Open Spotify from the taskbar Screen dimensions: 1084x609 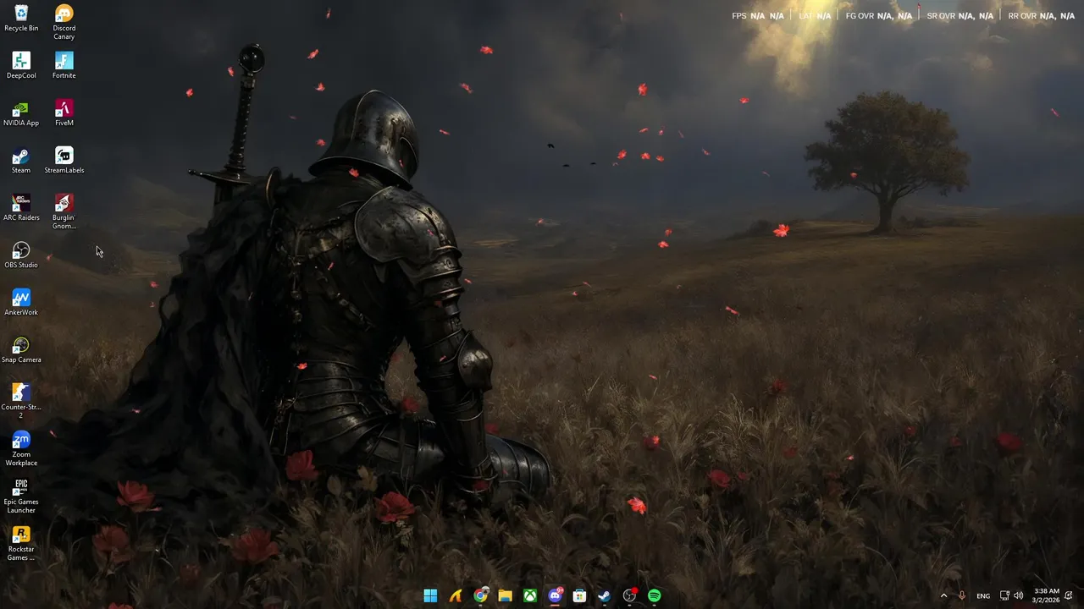coord(654,595)
